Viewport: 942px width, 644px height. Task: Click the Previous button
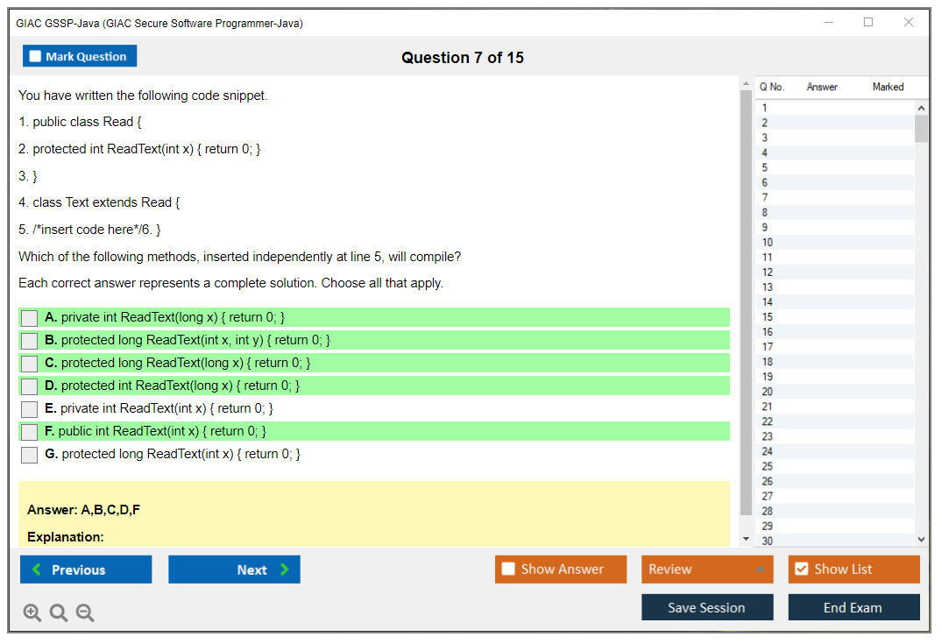click(85, 570)
